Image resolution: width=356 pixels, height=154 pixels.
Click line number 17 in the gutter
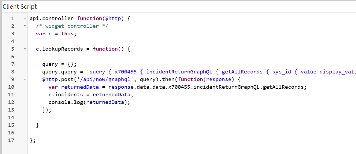pos(11,140)
